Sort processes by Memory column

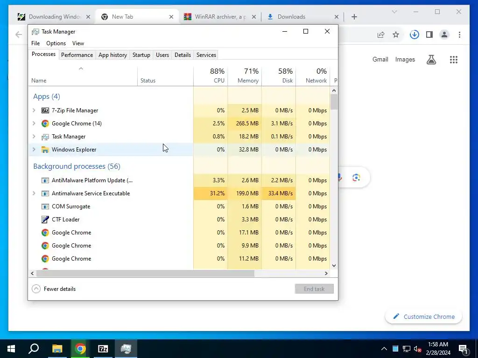click(x=245, y=76)
